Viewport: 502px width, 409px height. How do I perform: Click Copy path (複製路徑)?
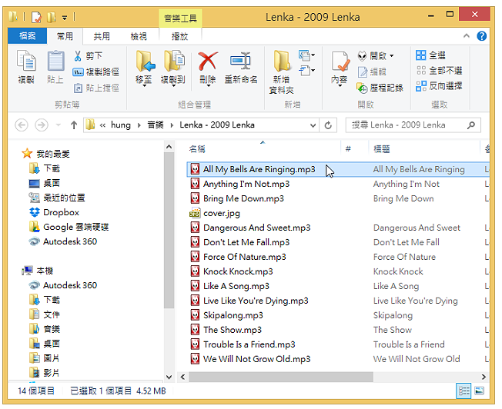pyautogui.click(x=96, y=72)
